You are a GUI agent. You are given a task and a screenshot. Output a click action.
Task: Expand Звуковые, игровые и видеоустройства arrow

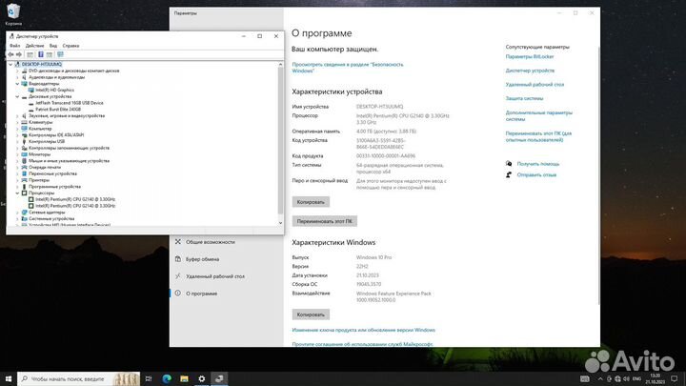click(17, 115)
